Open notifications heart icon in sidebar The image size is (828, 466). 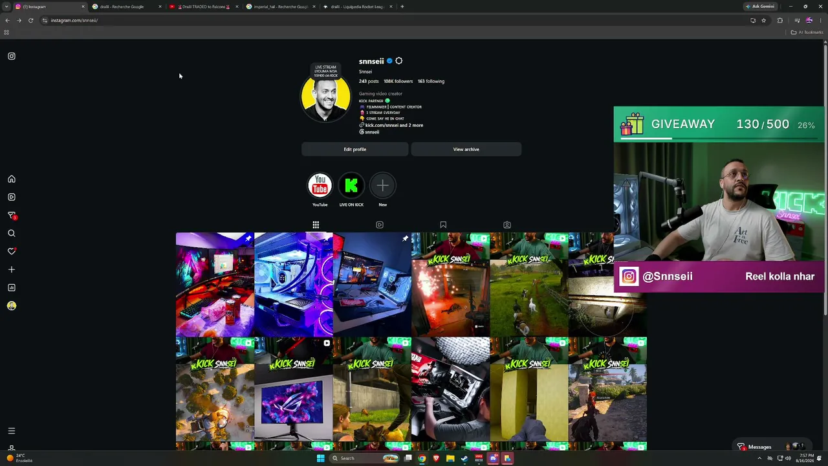click(x=12, y=252)
